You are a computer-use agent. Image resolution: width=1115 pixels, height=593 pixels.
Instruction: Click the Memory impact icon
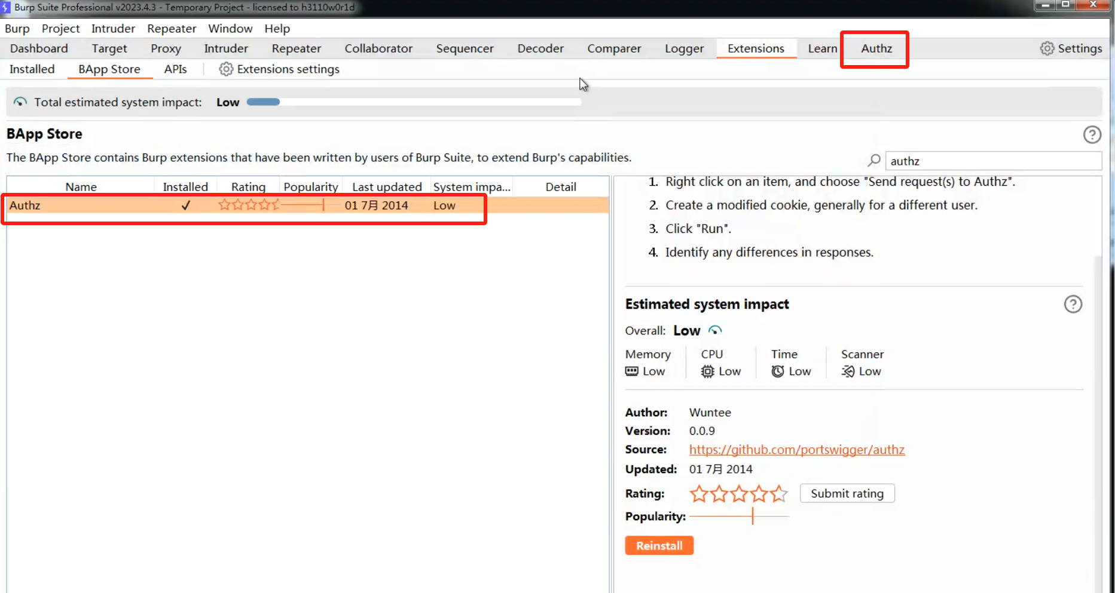tap(632, 371)
